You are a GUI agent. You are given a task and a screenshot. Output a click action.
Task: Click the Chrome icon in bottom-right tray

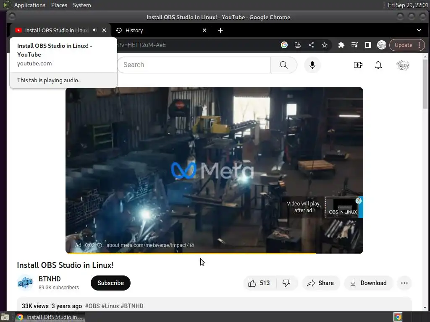(x=398, y=317)
